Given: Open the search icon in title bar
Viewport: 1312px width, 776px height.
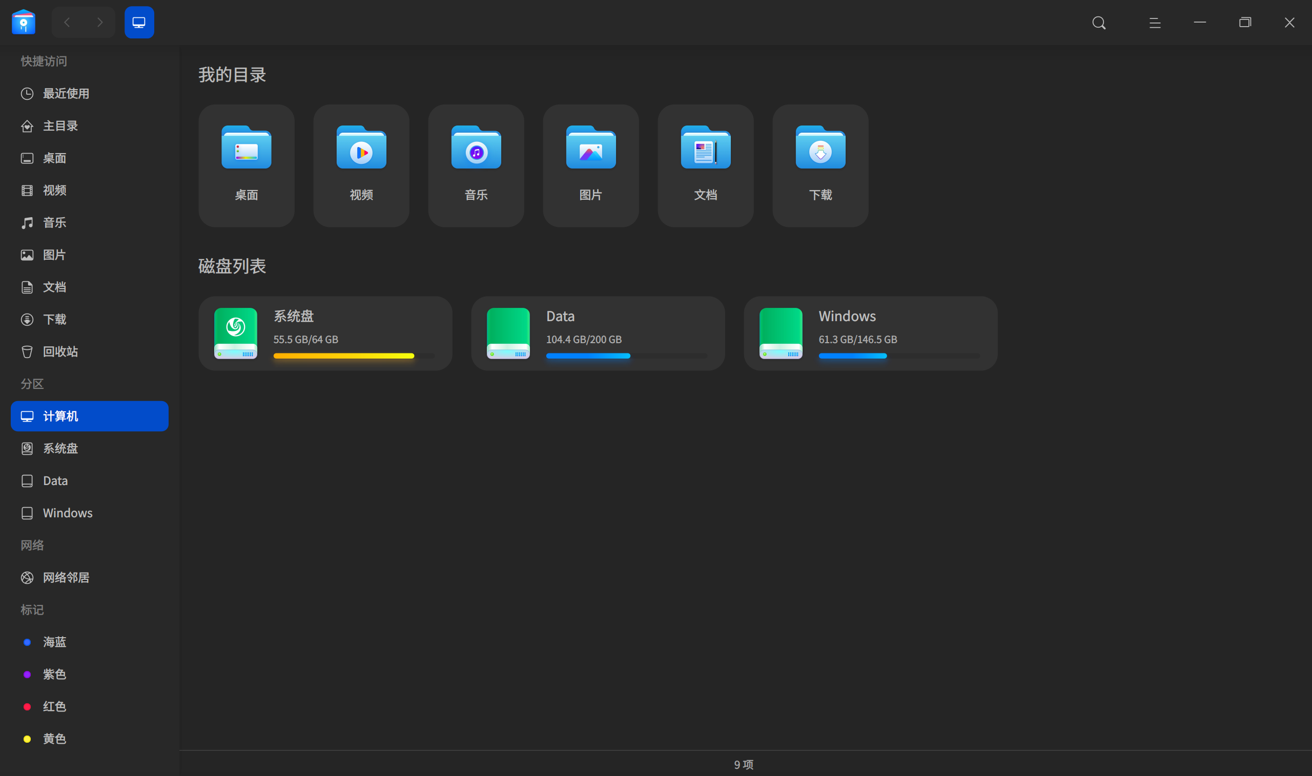Looking at the screenshot, I should 1099,23.
